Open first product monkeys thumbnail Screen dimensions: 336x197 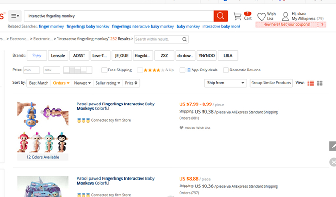tap(43, 127)
